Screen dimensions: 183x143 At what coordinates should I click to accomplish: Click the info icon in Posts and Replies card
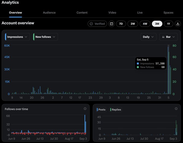[x=176, y=109]
